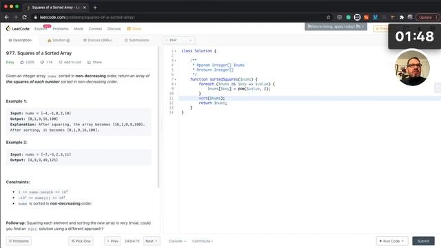The height and width of the screenshot is (248, 441).
Task: Click the problem title 977. Squares of a Sorted Array
Action: click(39, 53)
